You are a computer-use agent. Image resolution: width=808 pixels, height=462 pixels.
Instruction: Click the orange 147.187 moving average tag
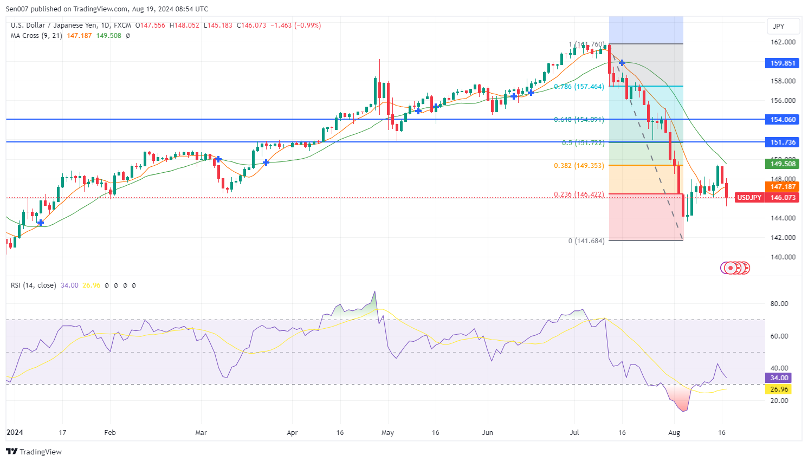click(x=783, y=187)
